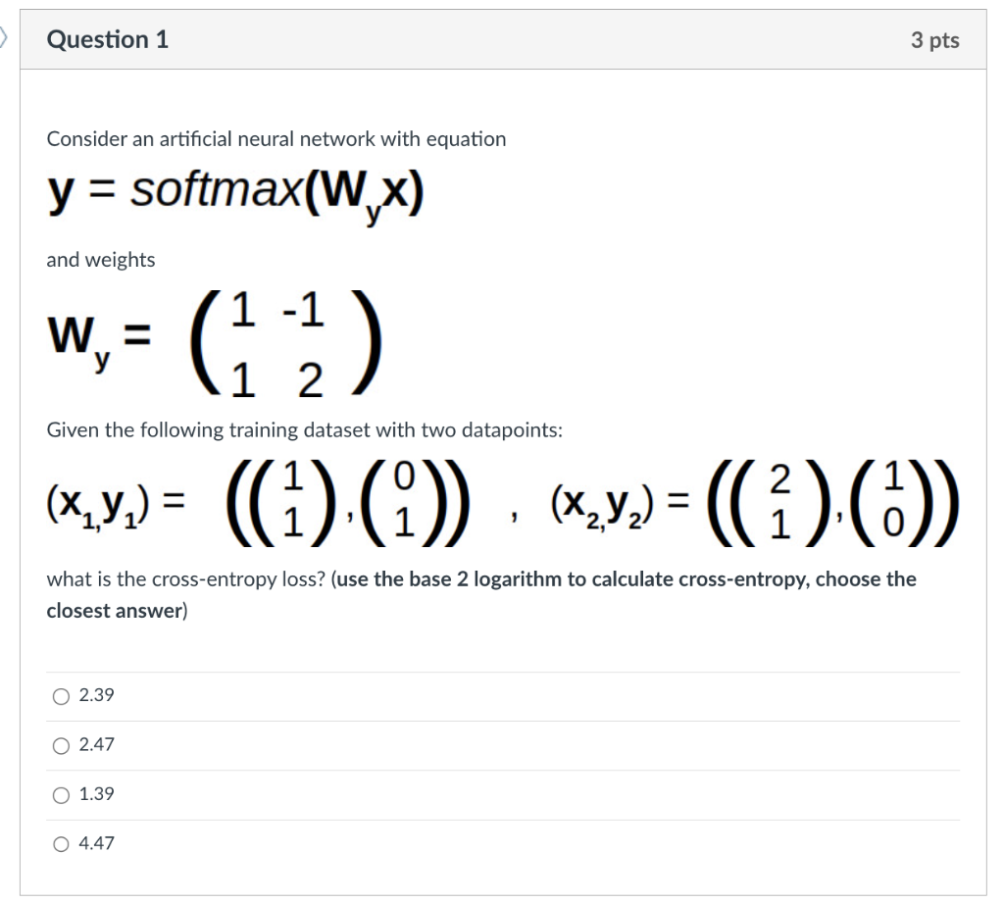
Task: Click the Question 1 title bar area
Action: click(490, 39)
